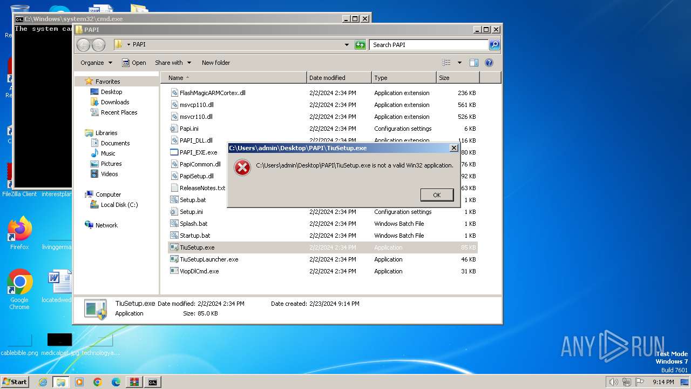Click the Google Chrome desktop shortcut
The height and width of the screenshot is (389, 691).
pos(19,290)
